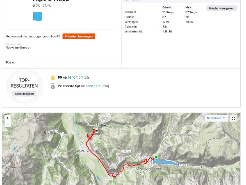The height and width of the screenshot is (185, 246).
Task: Collapse stats with Minder weergeven
Action: 221,8
